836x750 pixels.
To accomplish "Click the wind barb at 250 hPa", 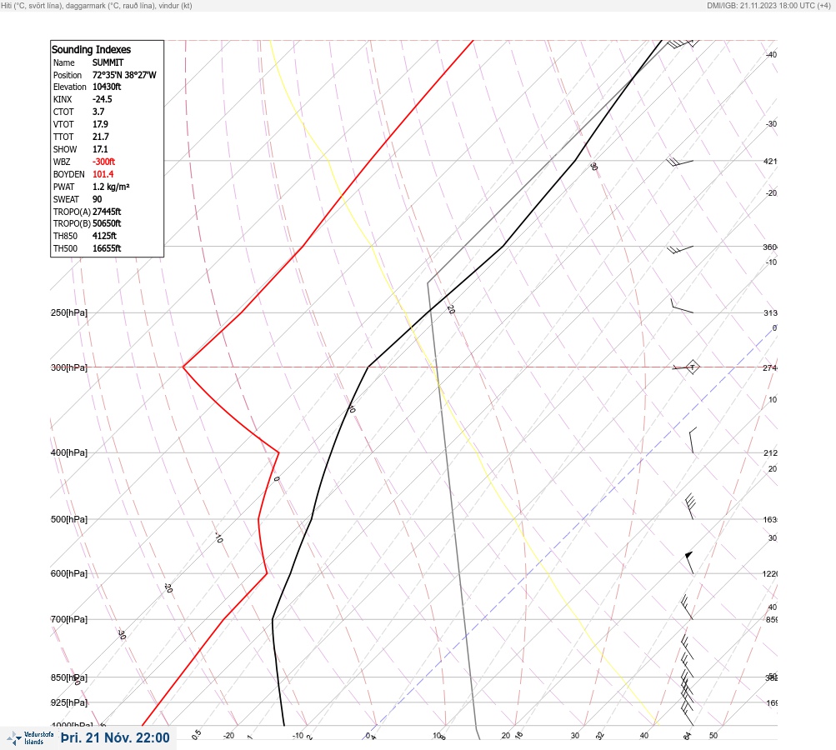I will pos(682,306).
